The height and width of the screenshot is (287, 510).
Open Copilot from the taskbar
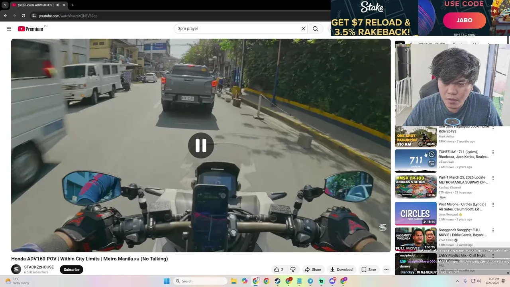pos(245,281)
